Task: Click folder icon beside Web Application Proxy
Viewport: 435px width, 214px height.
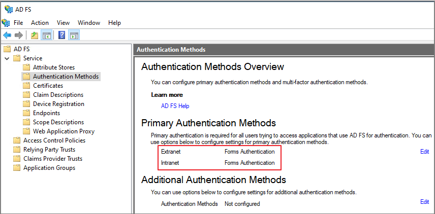Action: click(26, 131)
